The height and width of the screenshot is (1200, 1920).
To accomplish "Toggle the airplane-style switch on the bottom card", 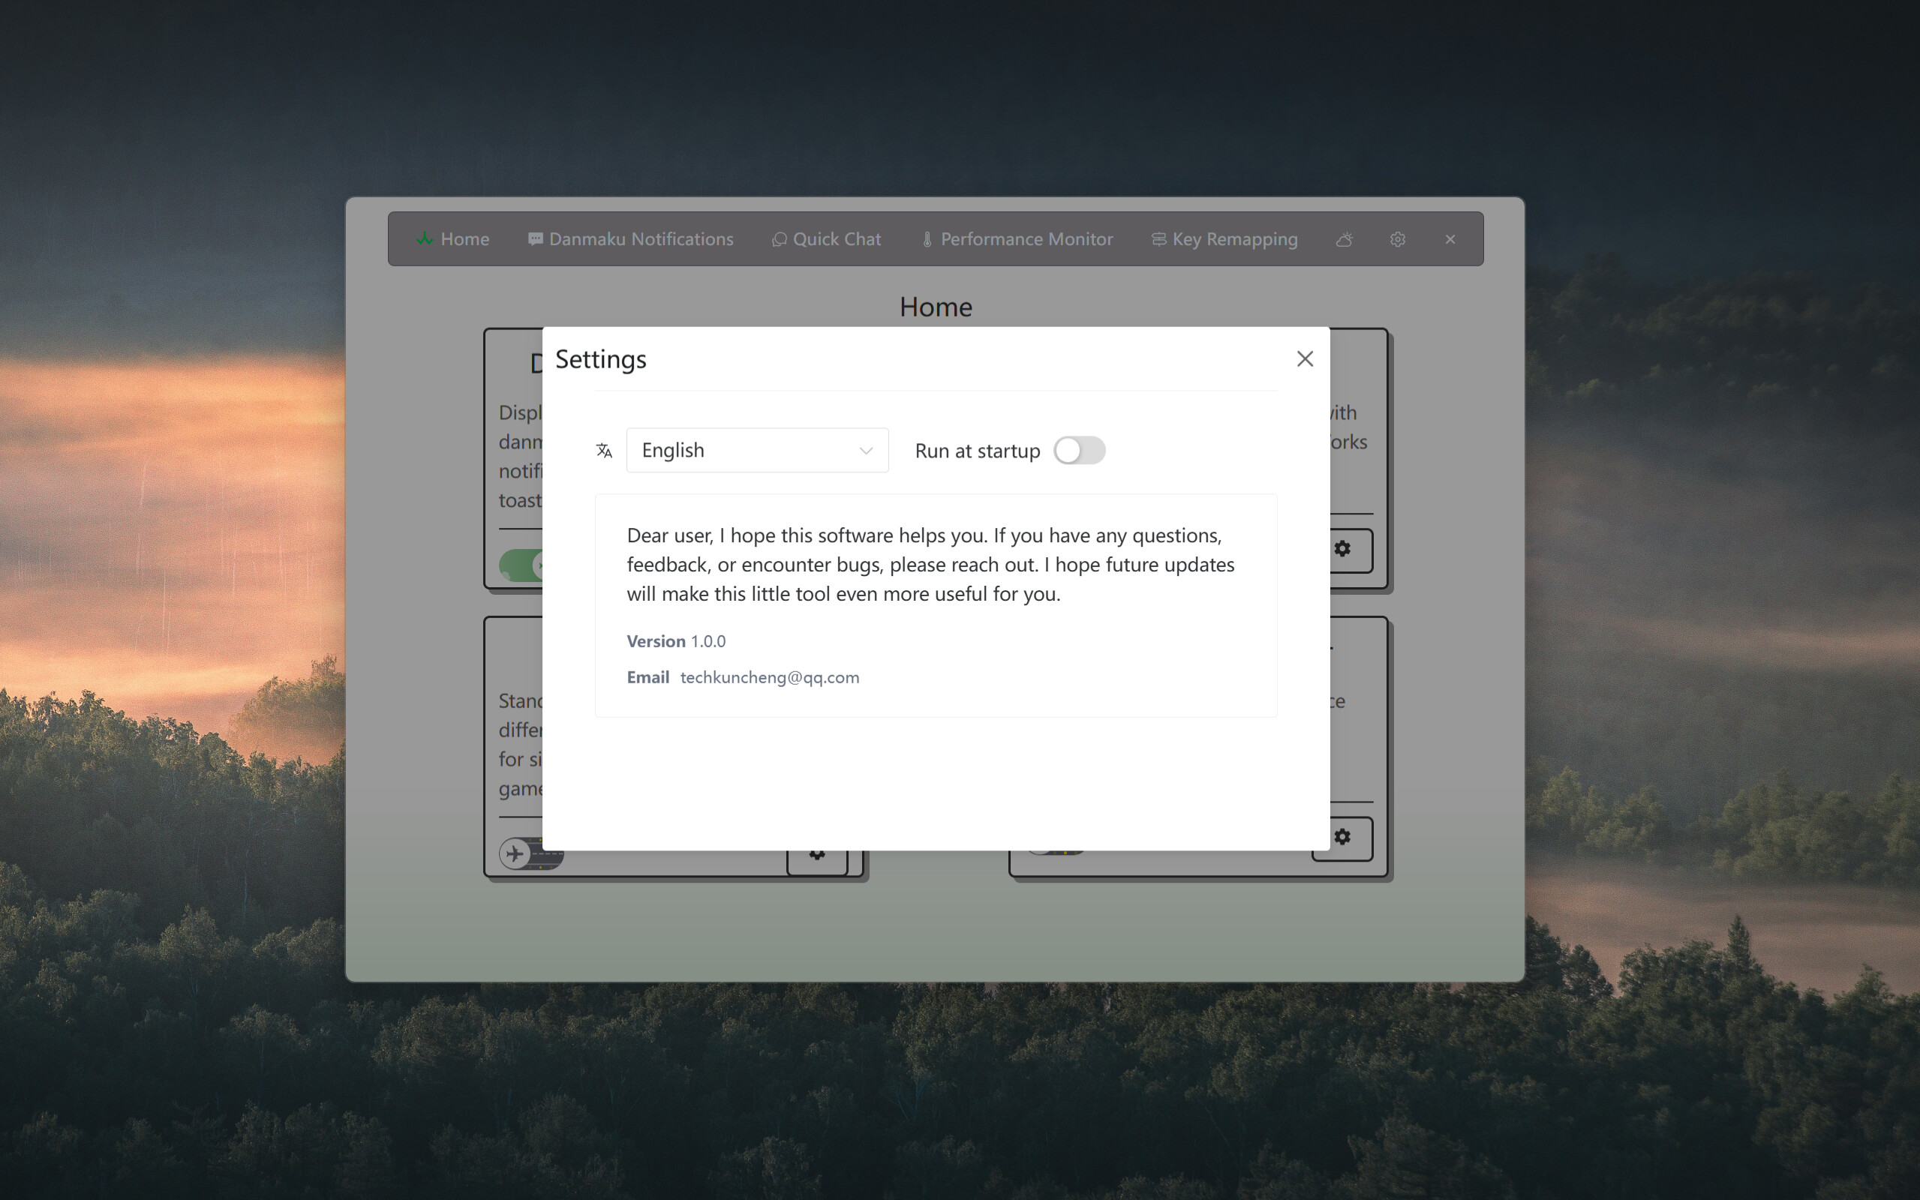I will 517,853.
